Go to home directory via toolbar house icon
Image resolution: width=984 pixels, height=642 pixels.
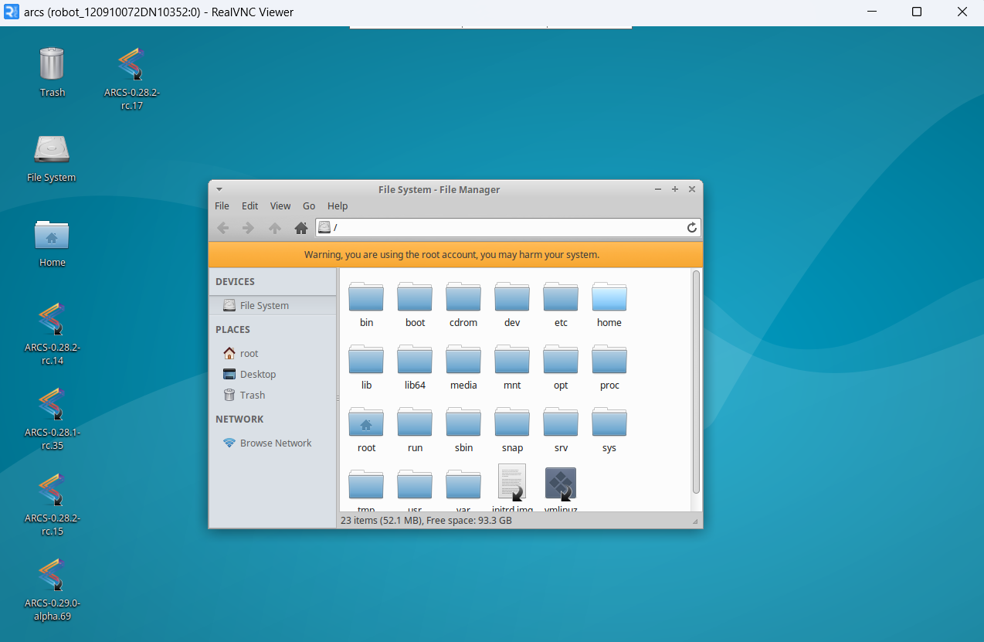pos(301,227)
